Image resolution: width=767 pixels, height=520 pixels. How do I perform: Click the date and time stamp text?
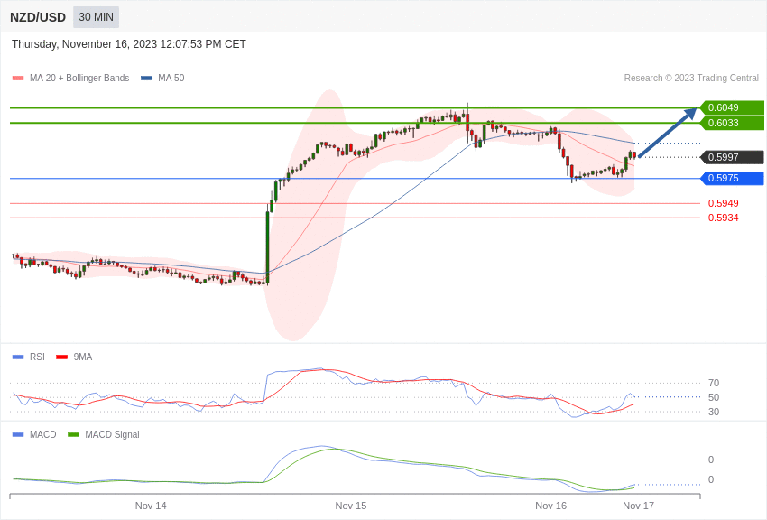click(x=129, y=44)
